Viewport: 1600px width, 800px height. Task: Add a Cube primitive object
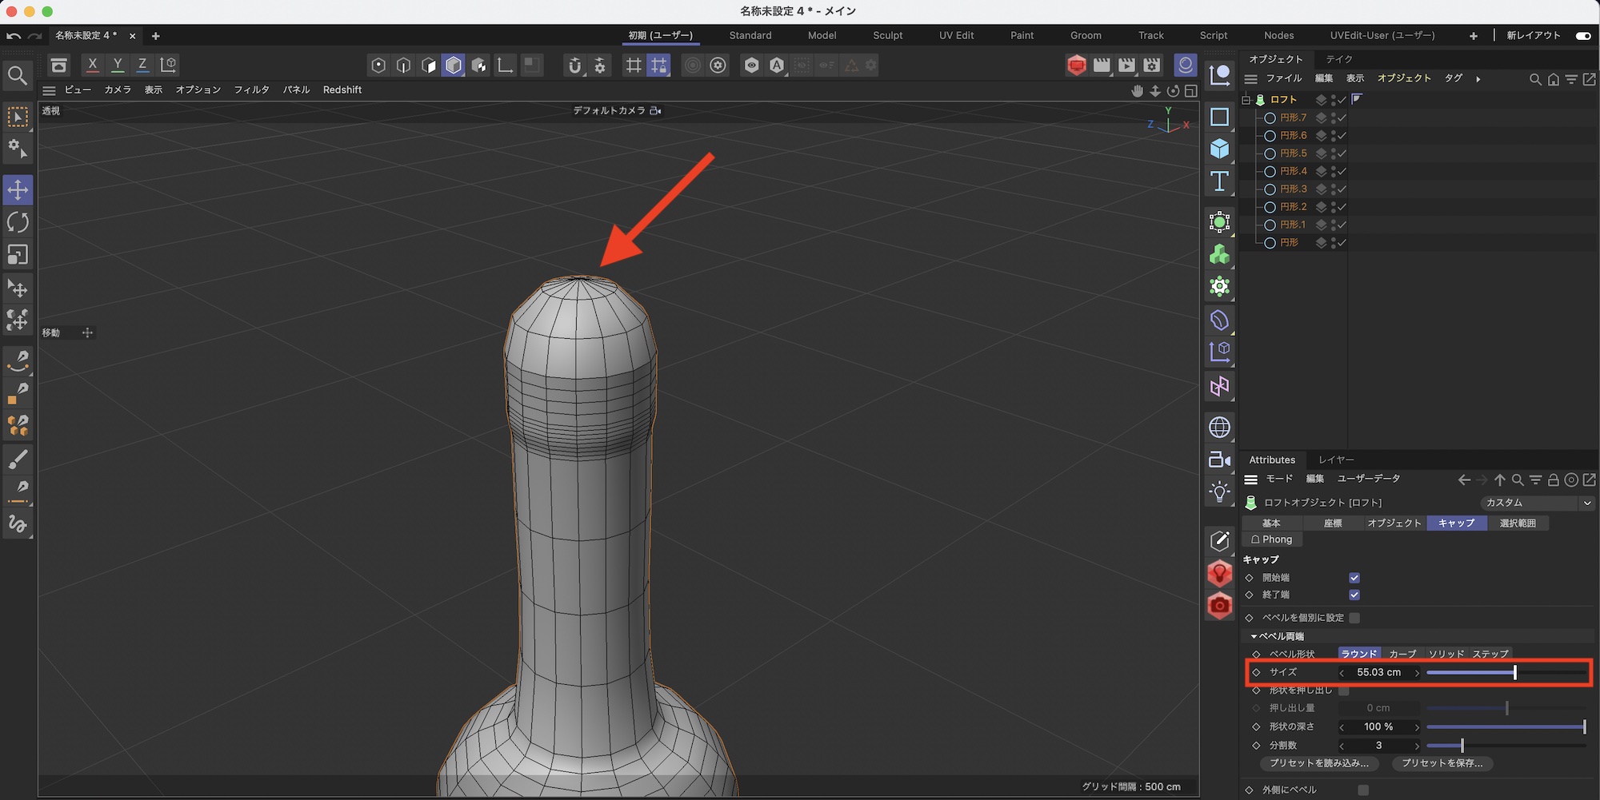coord(1219,149)
